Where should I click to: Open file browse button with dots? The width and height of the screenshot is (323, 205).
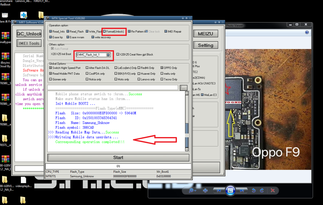point(184,88)
